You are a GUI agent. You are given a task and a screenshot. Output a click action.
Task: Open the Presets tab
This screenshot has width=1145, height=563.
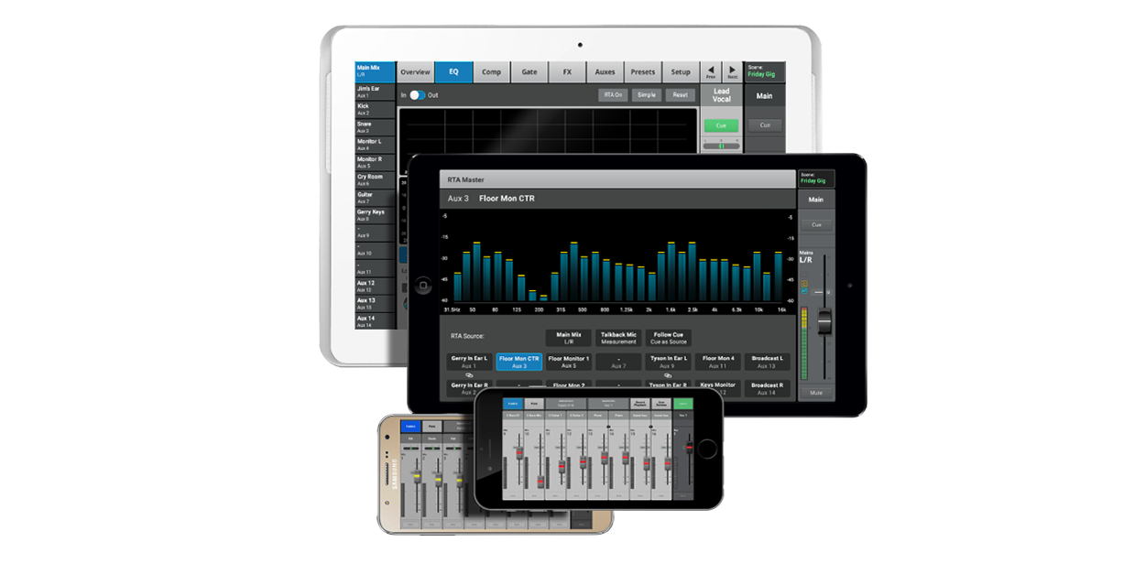click(643, 72)
